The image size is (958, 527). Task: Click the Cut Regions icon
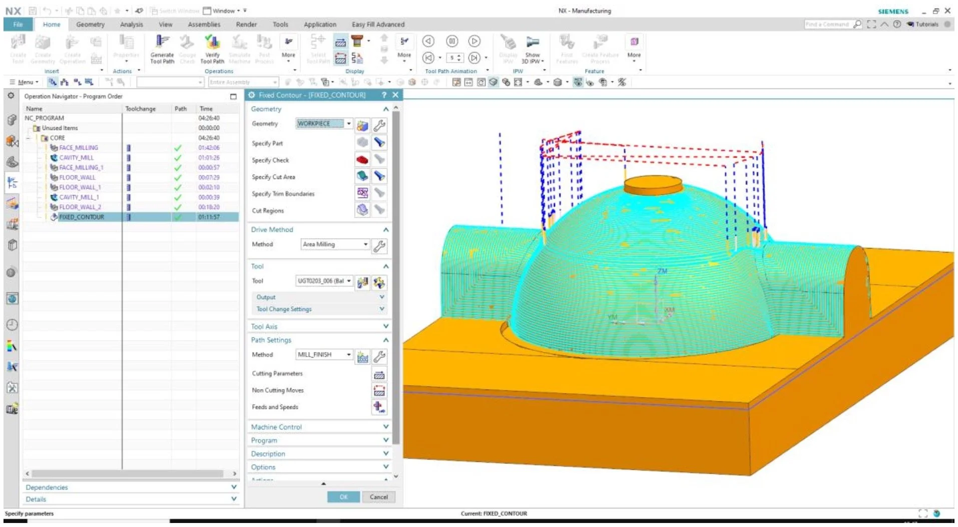tap(362, 210)
